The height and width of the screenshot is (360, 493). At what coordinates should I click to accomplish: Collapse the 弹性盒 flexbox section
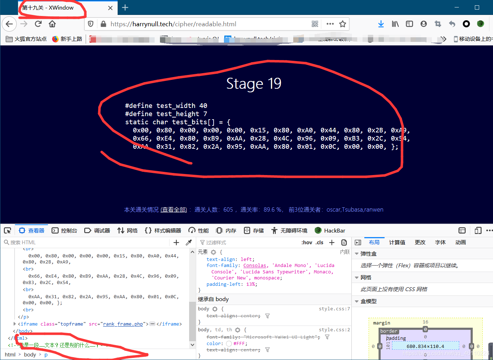(x=357, y=254)
